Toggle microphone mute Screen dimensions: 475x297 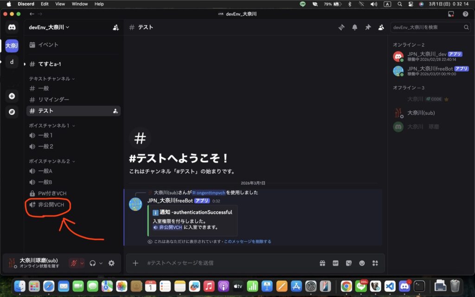pos(74,263)
